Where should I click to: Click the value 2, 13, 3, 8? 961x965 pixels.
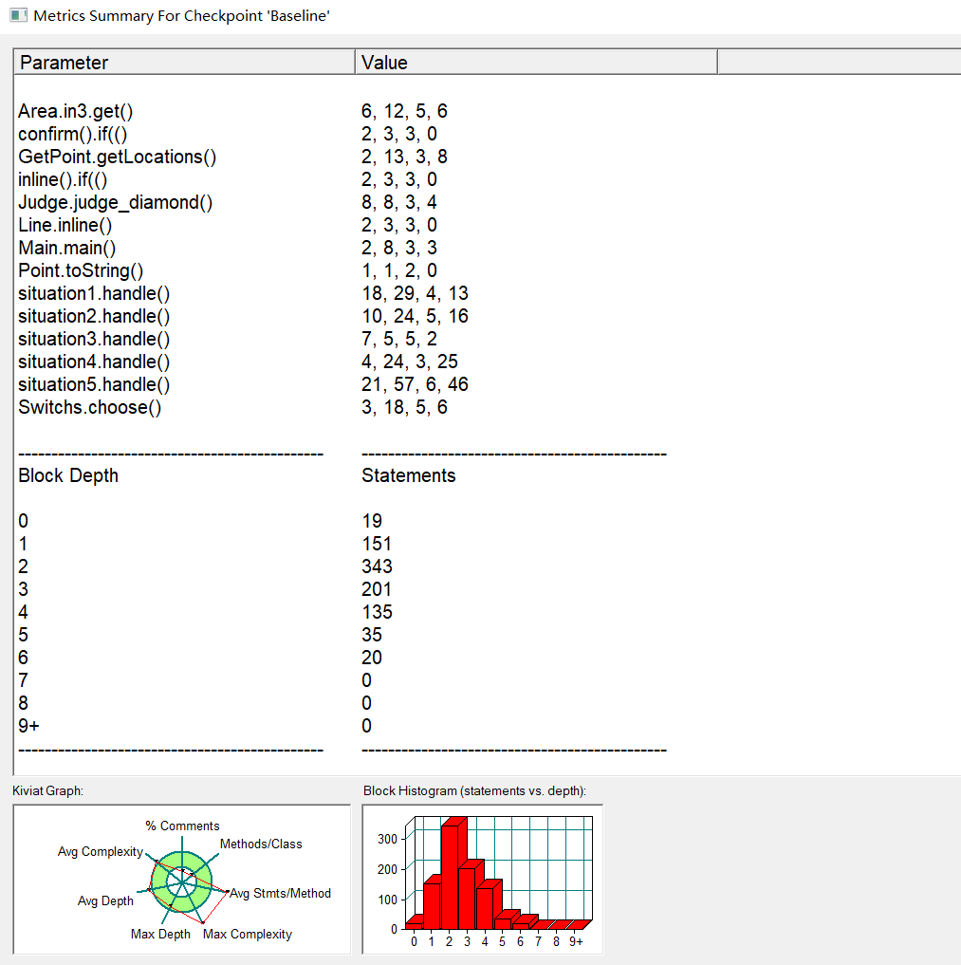tap(404, 157)
